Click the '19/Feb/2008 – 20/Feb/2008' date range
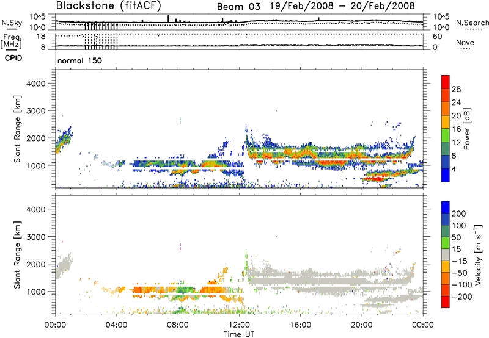The width and height of the screenshot is (489, 338). point(342,6)
